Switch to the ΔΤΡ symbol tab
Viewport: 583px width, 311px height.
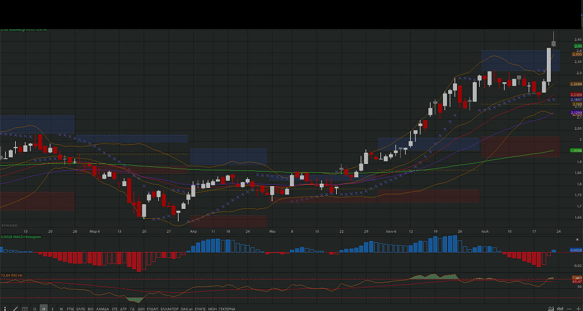click(x=124, y=309)
